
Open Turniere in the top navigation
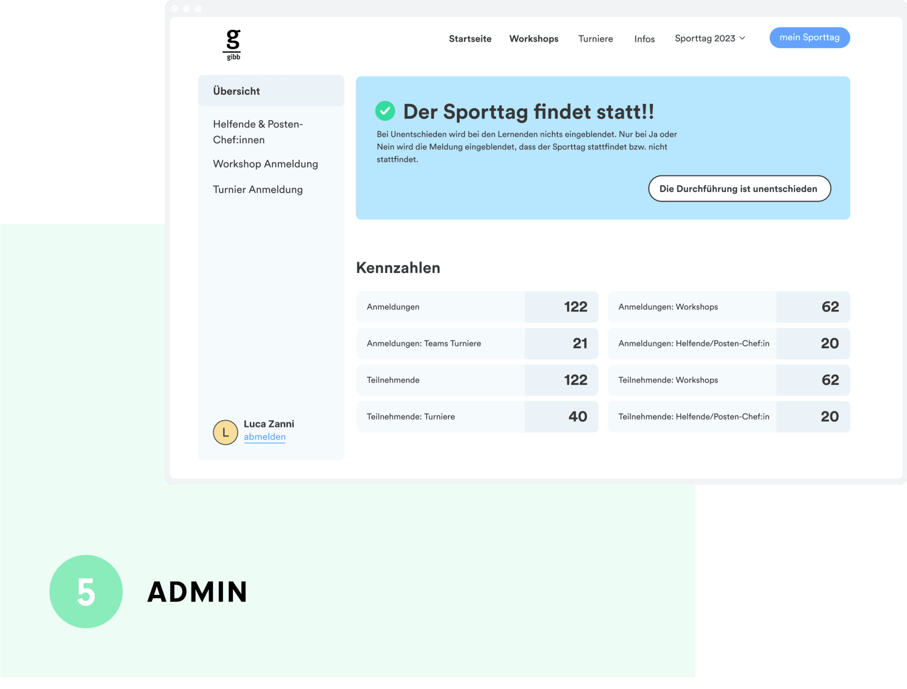(x=595, y=39)
